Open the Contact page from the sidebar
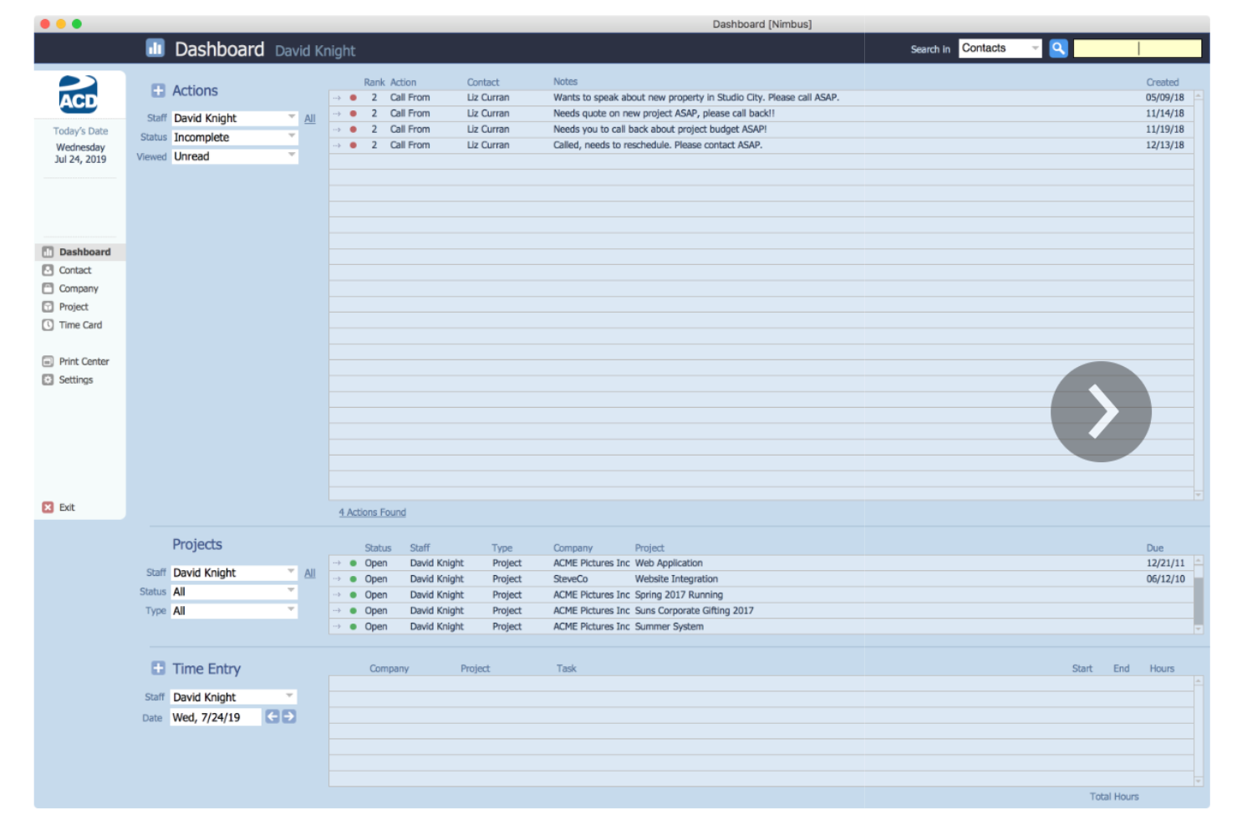This screenshot has width=1237, height=825. pyautogui.click(x=76, y=270)
